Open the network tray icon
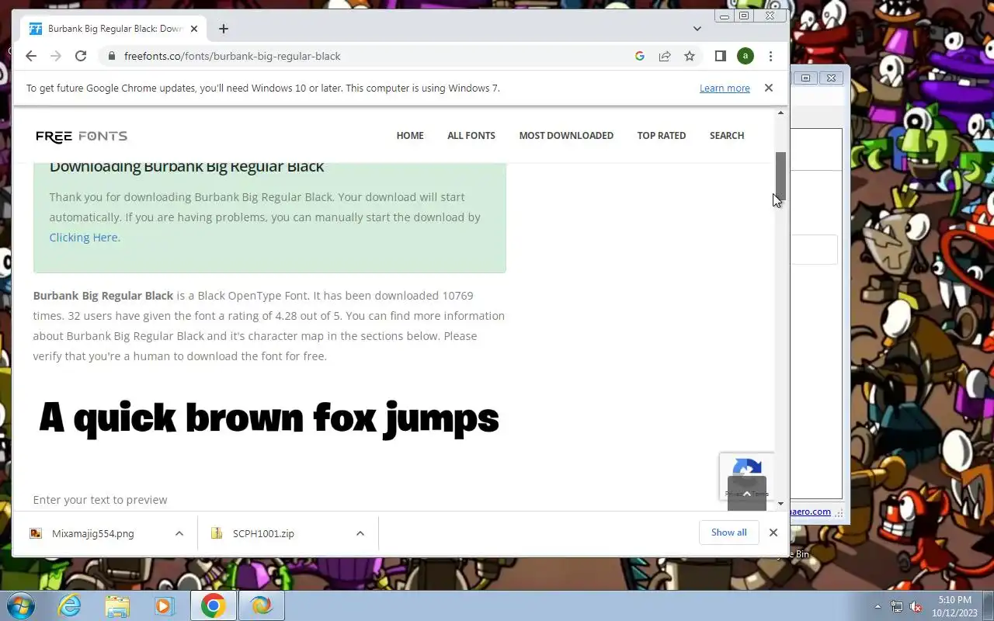The height and width of the screenshot is (621, 994). point(897,607)
